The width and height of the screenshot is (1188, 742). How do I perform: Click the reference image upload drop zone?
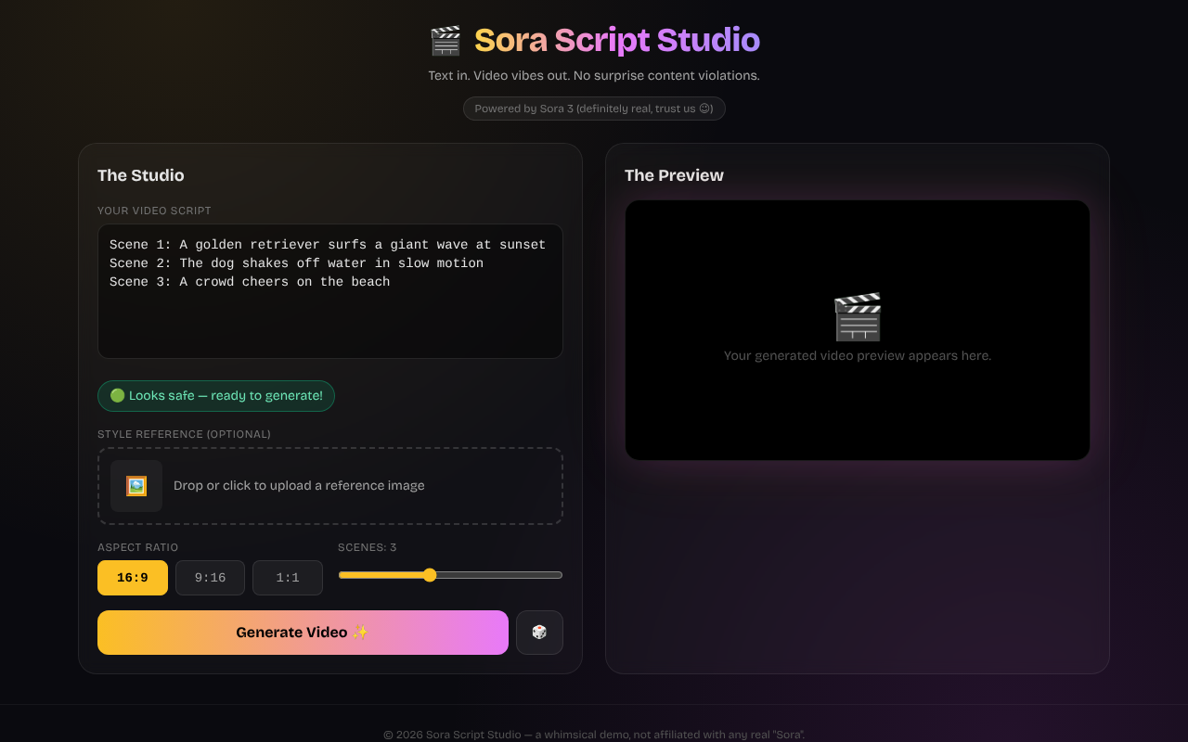coord(330,486)
